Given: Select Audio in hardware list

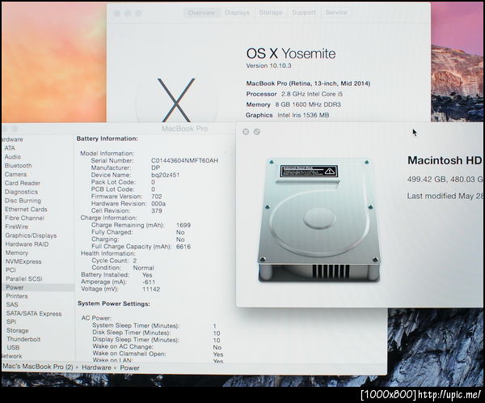Looking at the screenshot, I should coord(13,157).
